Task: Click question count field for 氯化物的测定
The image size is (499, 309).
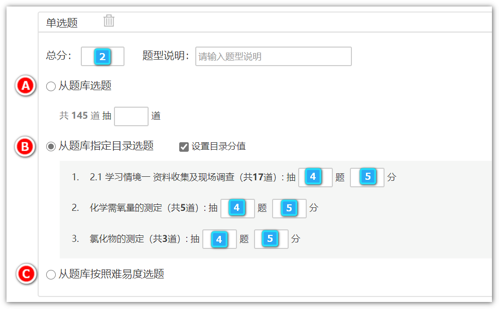Action: (219, 239)
